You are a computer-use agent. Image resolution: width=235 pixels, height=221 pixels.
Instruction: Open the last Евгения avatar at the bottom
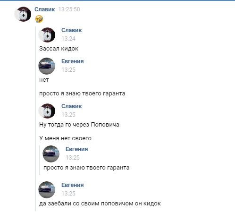47,190
